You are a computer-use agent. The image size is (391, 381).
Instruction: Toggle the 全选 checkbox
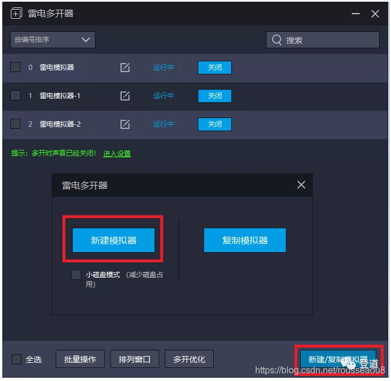click(x=16, y=359)
